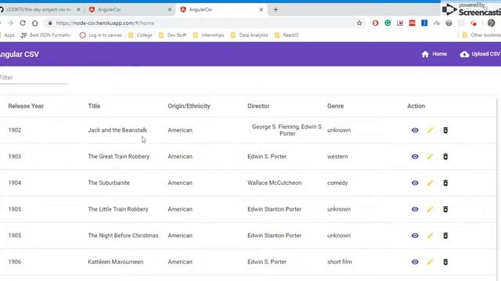View details of Jack and the Beanstalk
The width and height of the screenshot is (501, 281).
(415, 130)
